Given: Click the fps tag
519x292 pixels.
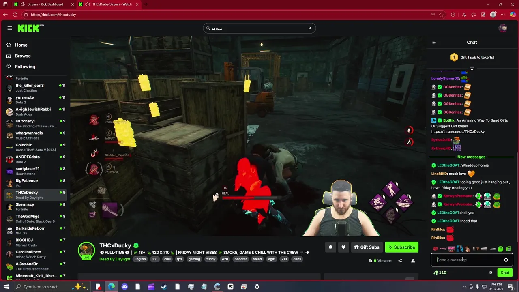Looking at the screenshot, I should 180,259.
